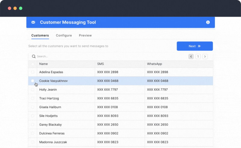This screenshot has height=148, width=241.
Task: Click page number 1 indicator
Action: coord(198,56)
